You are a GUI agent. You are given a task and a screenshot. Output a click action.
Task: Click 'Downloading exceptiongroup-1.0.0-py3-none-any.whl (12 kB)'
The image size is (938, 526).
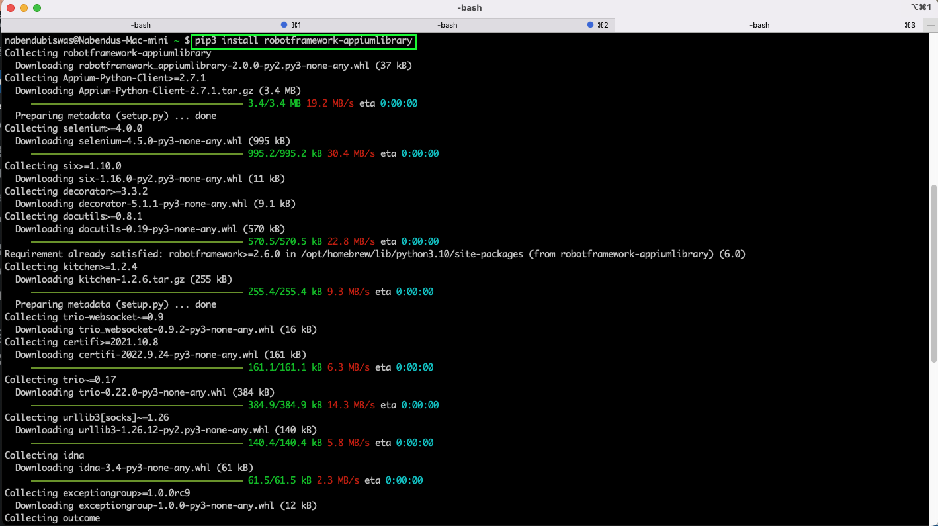click(166, 505)
